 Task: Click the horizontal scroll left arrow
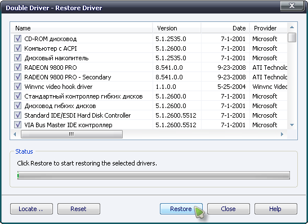click(x=15, y=135)
